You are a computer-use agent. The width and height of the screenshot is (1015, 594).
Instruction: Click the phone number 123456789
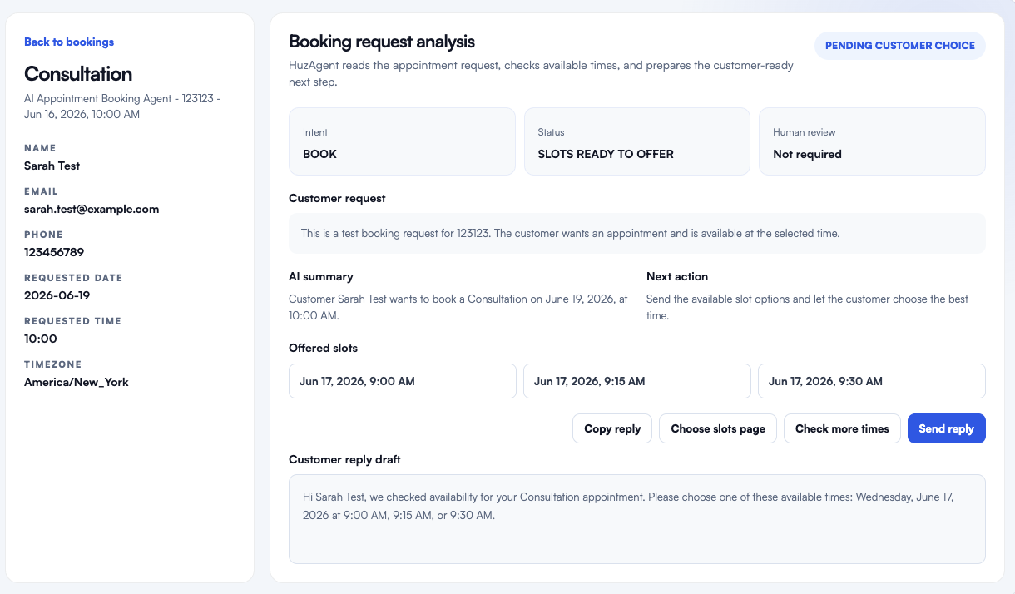54,252
